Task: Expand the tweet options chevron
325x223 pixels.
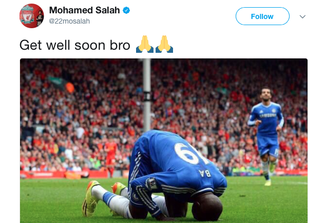Action: coord(302,16)
